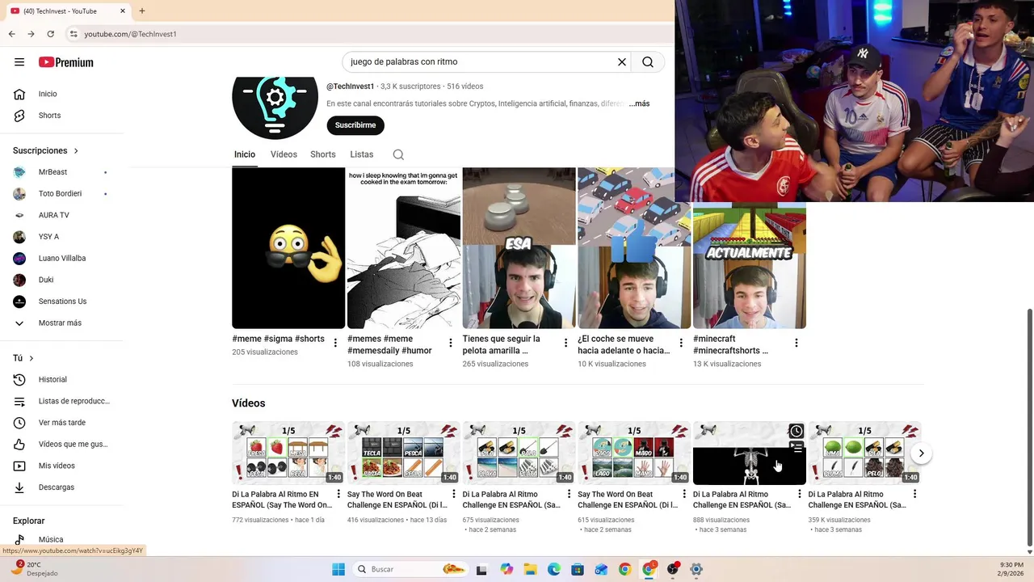Open taskbar clock showing 9:30 PM
1034x582 pixels.
tap(1012, 569)
